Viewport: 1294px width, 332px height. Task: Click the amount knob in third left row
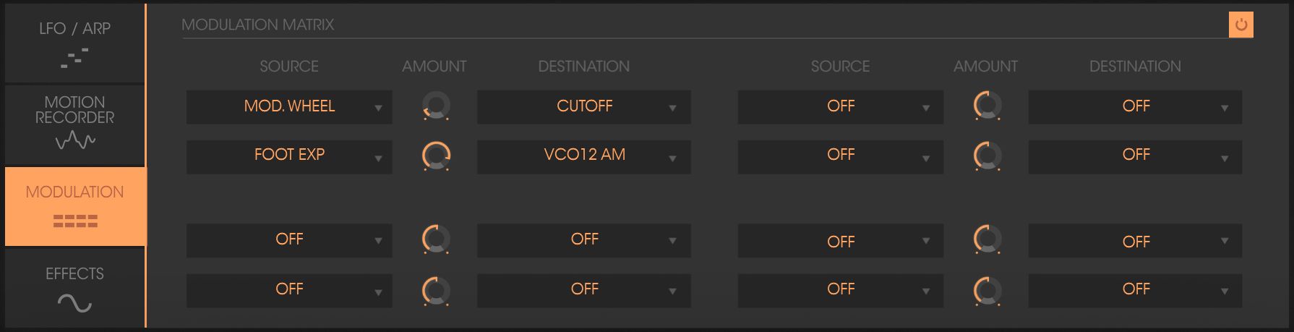(x=436, y=239)
